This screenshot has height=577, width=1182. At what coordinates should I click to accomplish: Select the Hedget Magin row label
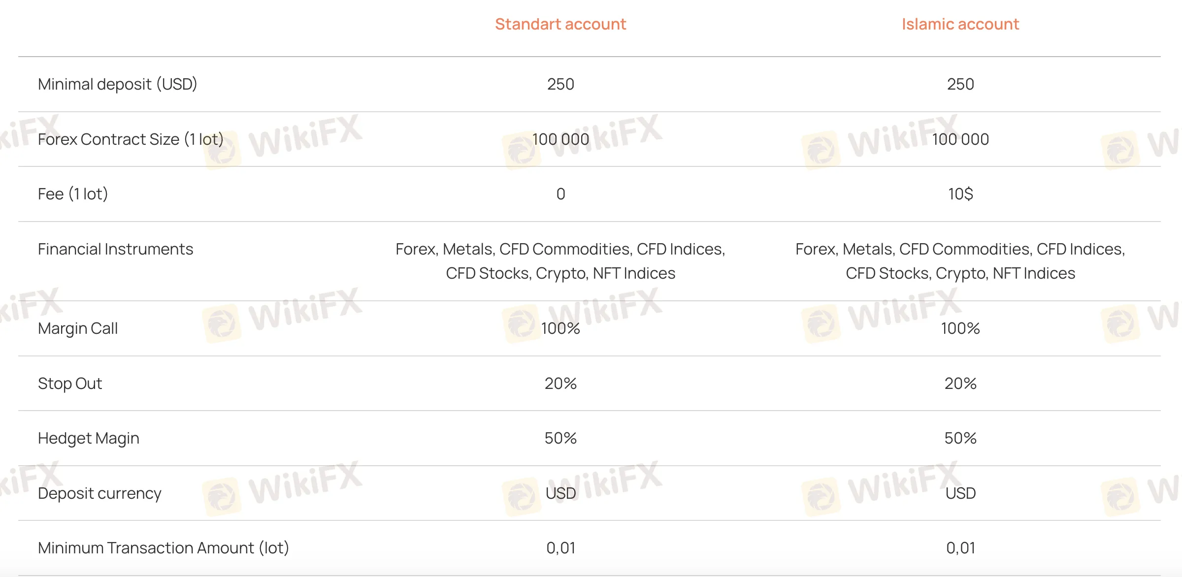pyautogui.click(x=89, y=438)
